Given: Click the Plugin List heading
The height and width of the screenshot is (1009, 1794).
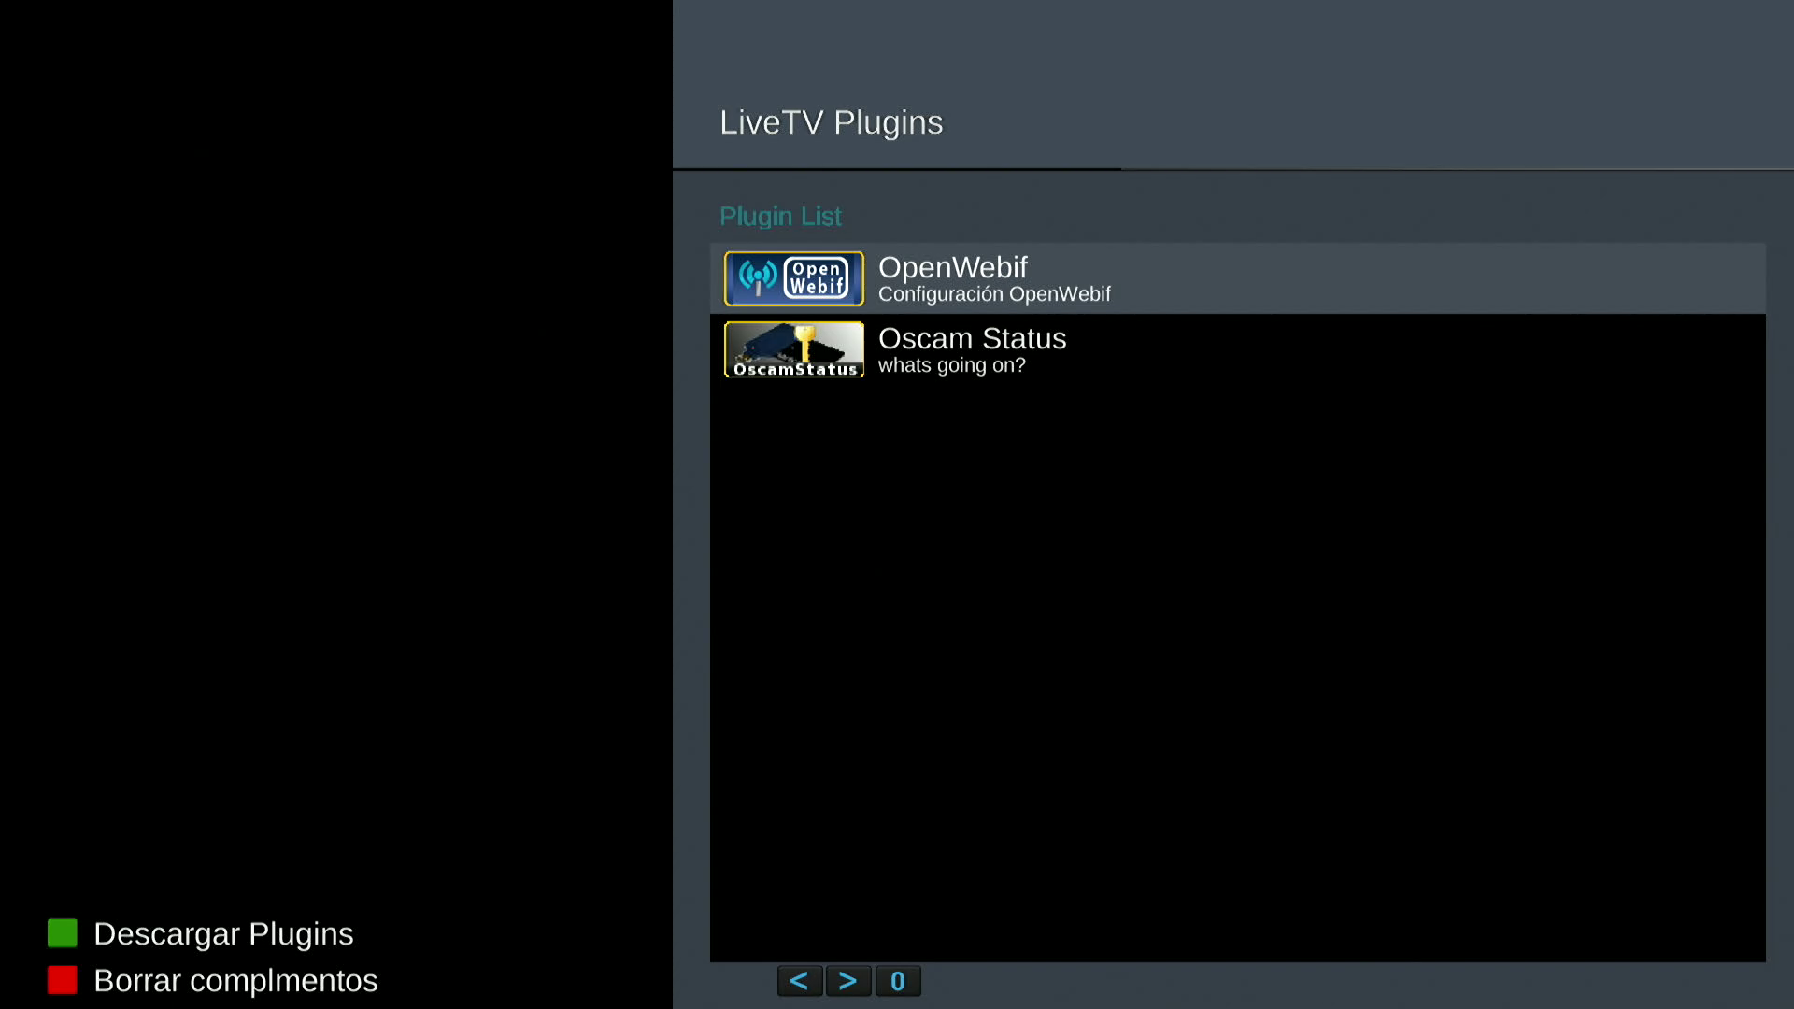Looking at the screenshot, I should 780,216.
